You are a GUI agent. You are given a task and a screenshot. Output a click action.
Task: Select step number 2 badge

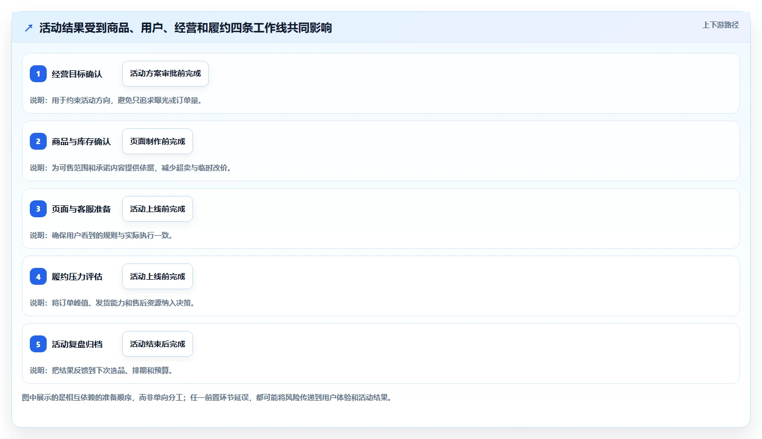click(x=38, y=141)
